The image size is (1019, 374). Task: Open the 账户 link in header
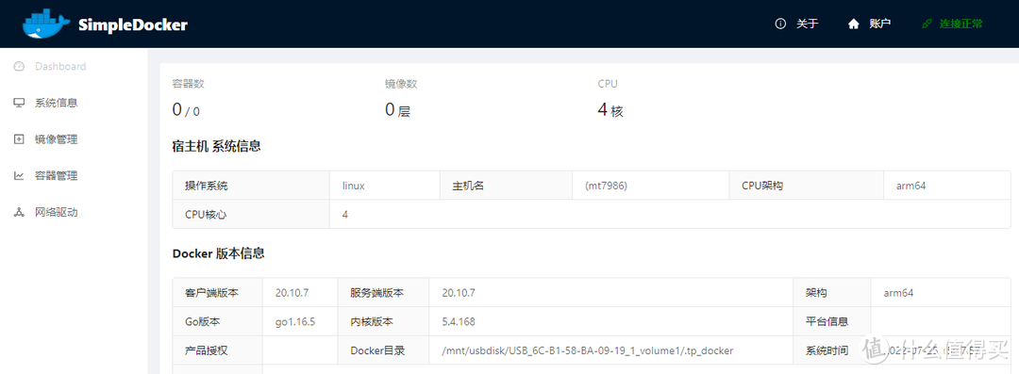coord(880,24)
